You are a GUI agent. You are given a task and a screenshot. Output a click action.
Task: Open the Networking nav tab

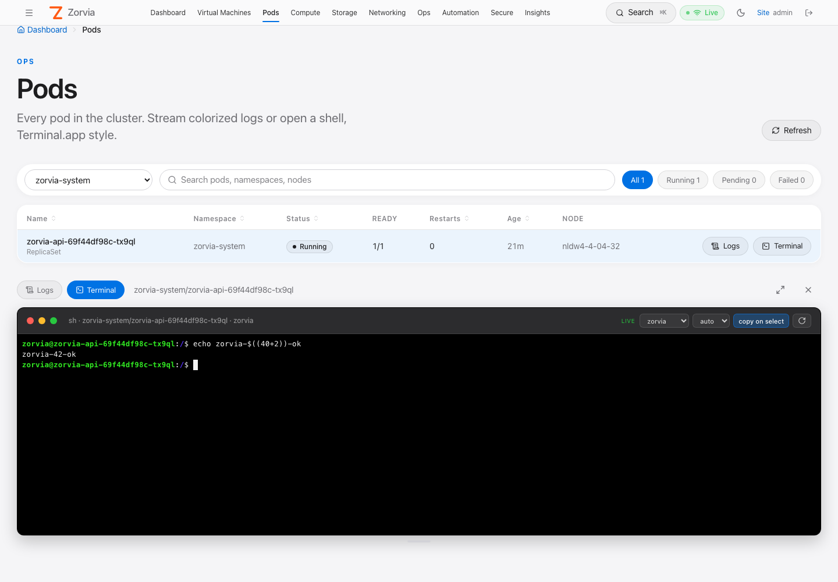[387, 13]
